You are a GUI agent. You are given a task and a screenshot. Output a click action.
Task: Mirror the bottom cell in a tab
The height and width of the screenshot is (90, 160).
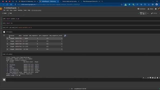[x=155, y=78]
